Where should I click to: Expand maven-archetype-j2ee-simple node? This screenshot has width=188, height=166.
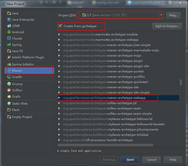[x=59, y=45]
